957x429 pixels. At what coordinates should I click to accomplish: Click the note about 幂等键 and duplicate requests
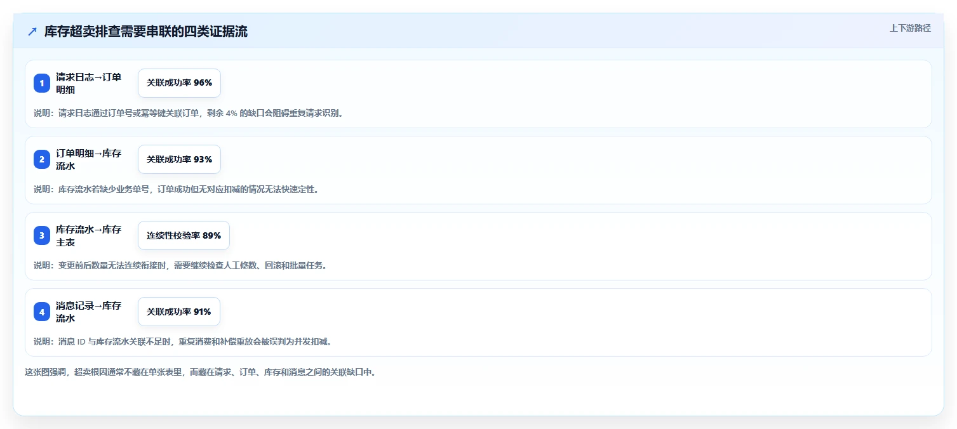pyautogui.click(x=189, y=113)
